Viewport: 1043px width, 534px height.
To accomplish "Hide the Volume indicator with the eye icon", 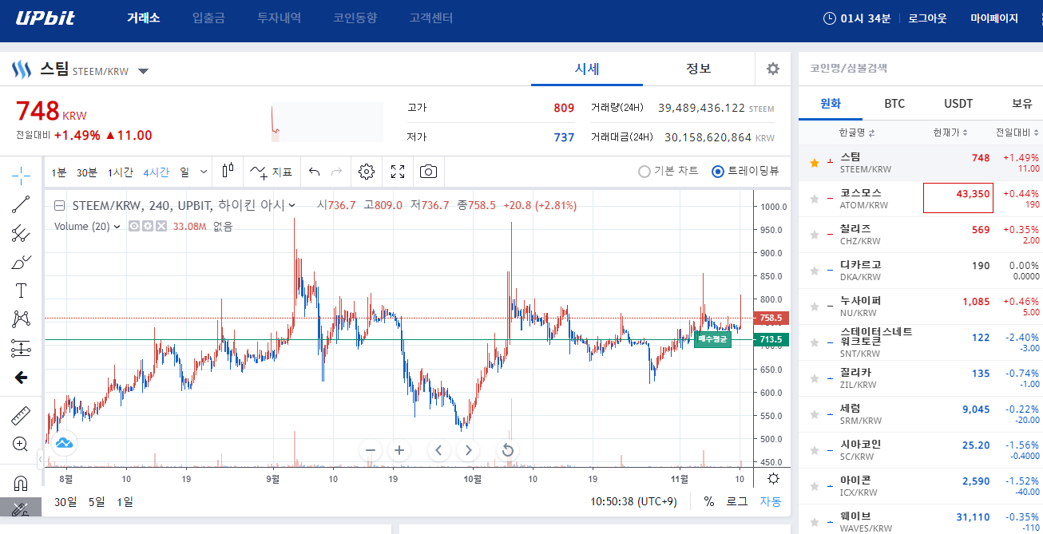I will coord(134,227).
